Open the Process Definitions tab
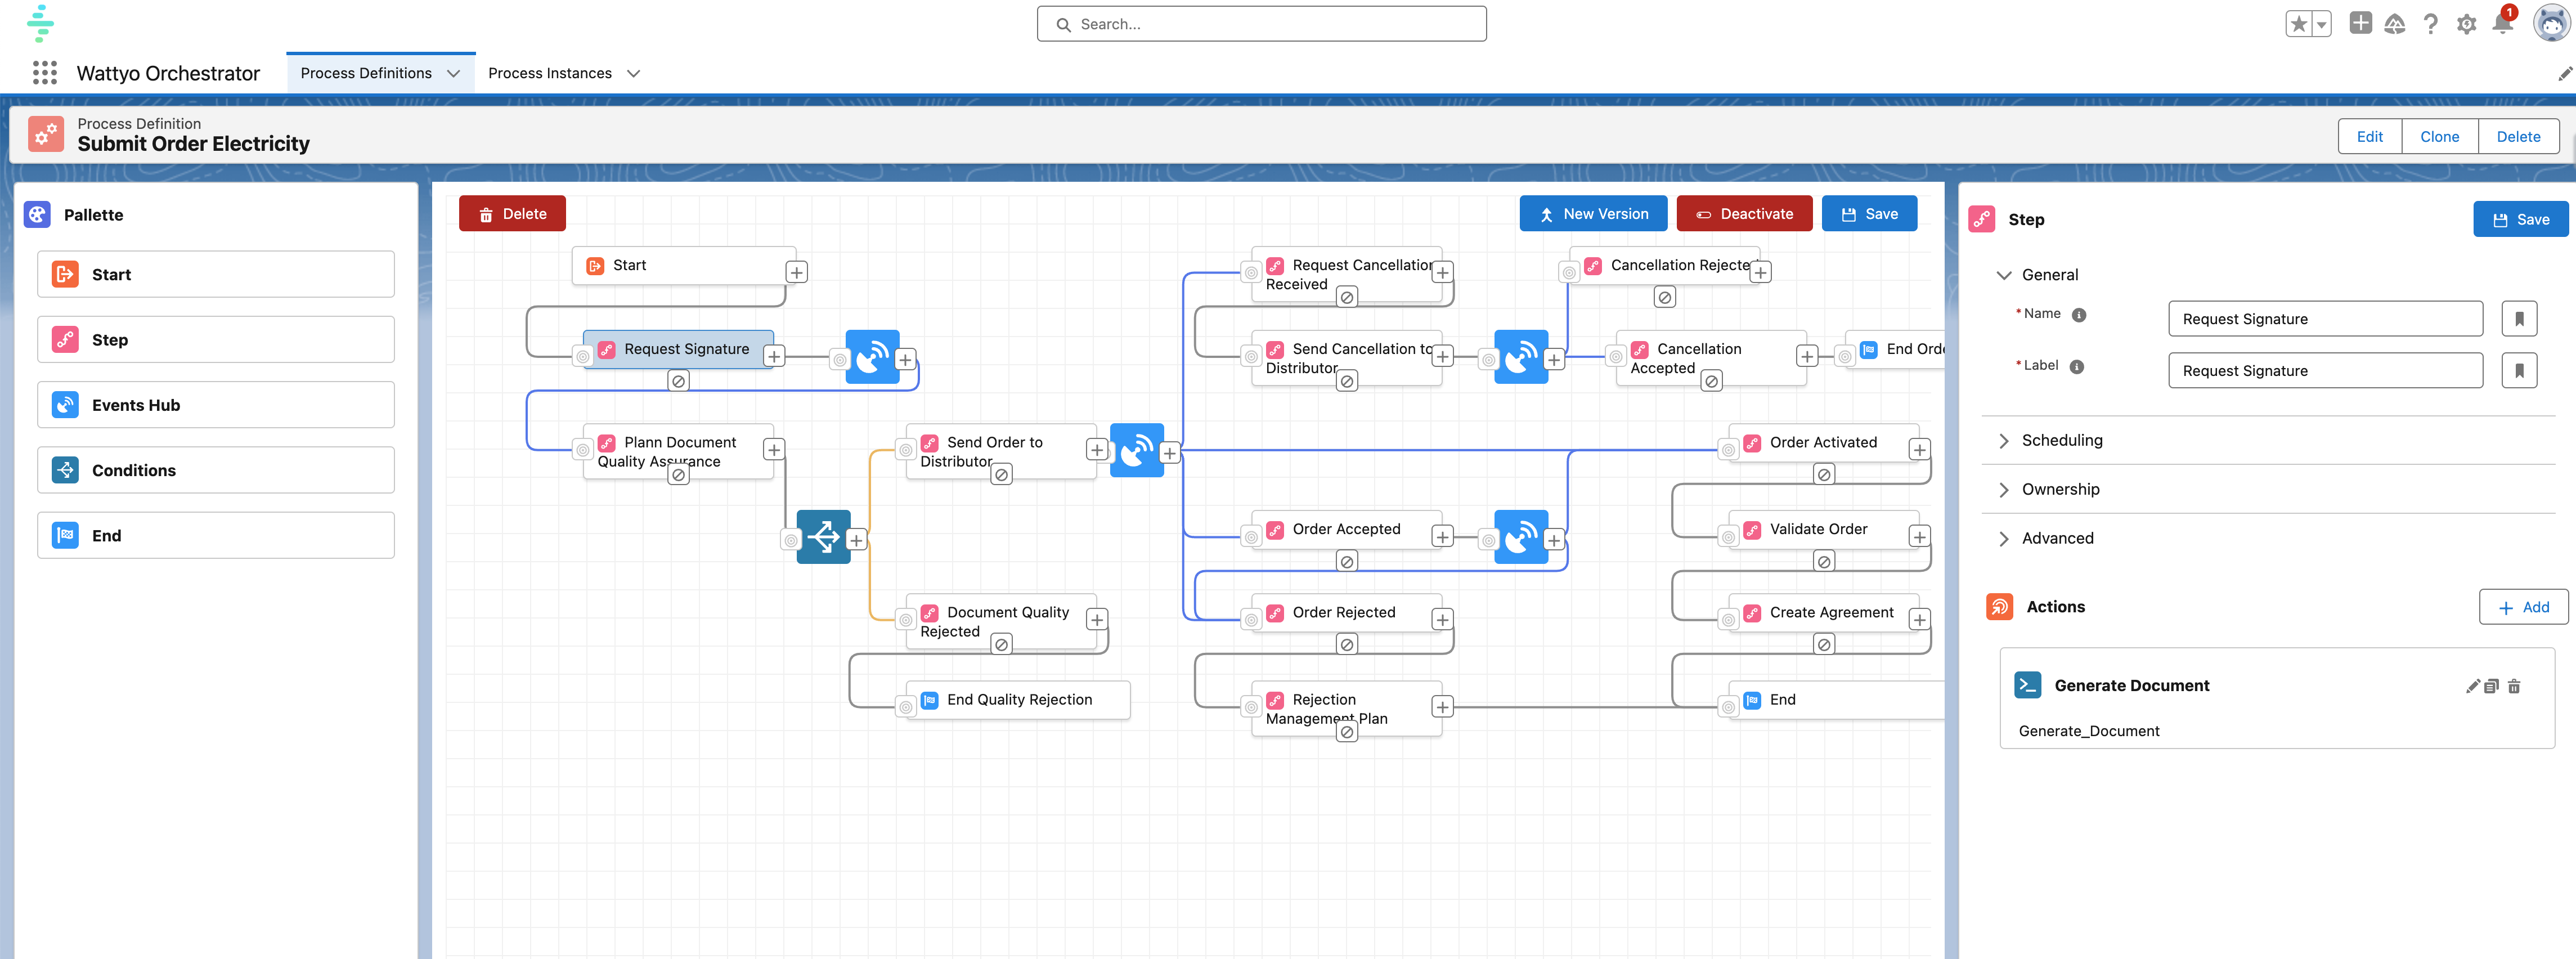Screen dimensions: 2576x959 click(366, 73)
